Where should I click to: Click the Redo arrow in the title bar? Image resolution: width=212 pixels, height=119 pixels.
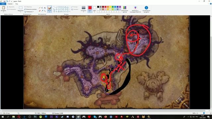[9, 1]
